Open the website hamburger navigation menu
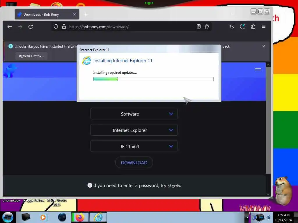The image size is (298, 223). pyautogui.click(x=258, y=69)
